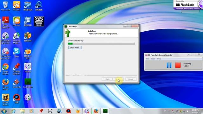Click the Cacti installation progress bar

[101, 44]
